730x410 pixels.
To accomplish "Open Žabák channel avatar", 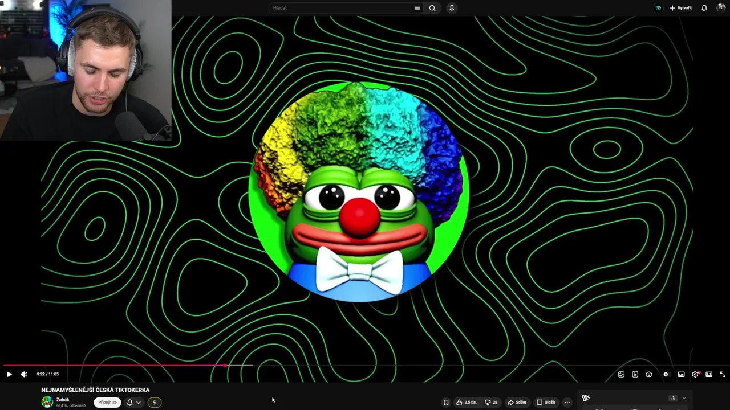I will coord(47,402).
